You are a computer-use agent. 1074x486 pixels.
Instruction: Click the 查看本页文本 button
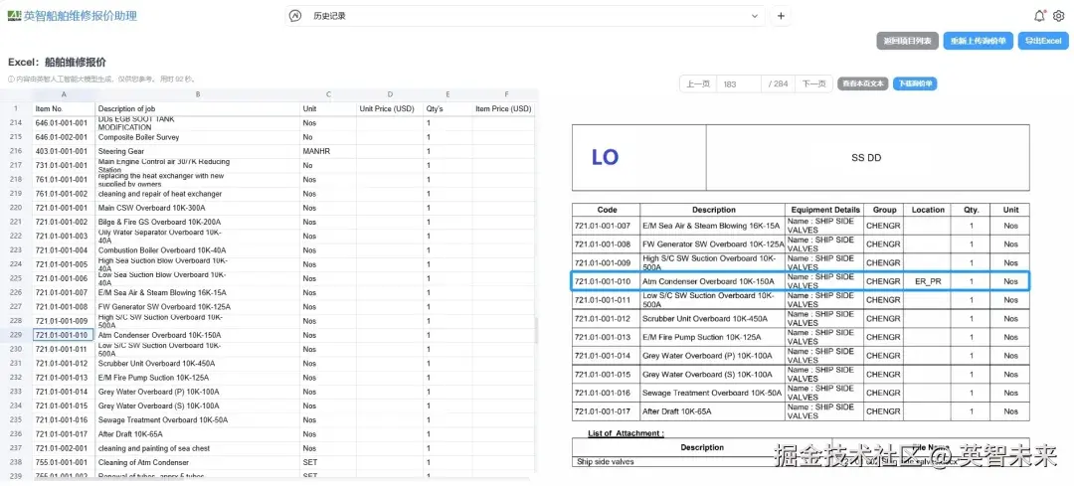[x=863, y=84]
